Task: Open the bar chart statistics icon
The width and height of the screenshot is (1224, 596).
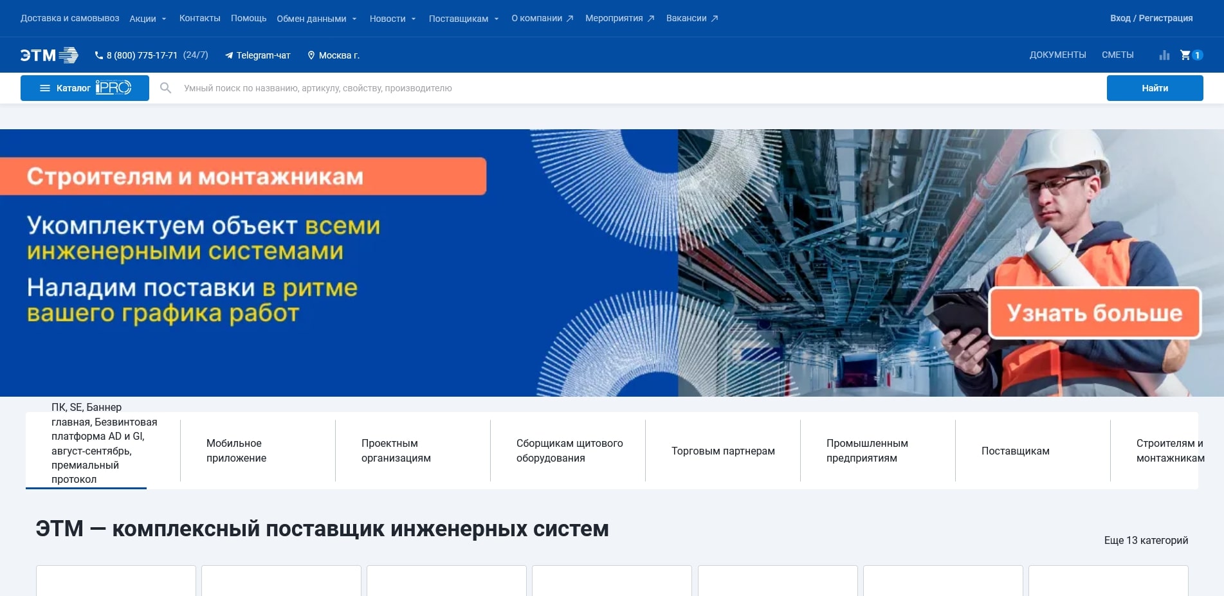Action: pos(1164,55)
